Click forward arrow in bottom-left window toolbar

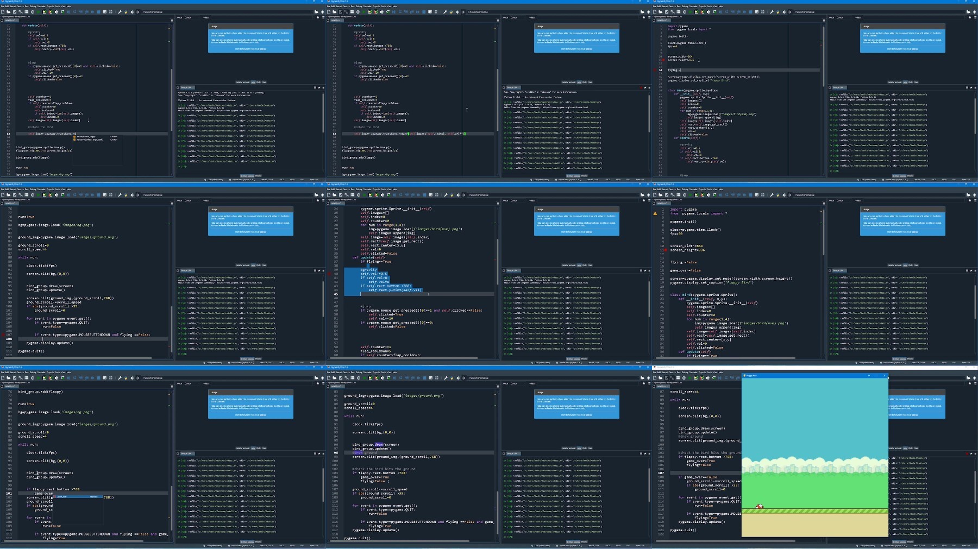click(x=137, y=378)
